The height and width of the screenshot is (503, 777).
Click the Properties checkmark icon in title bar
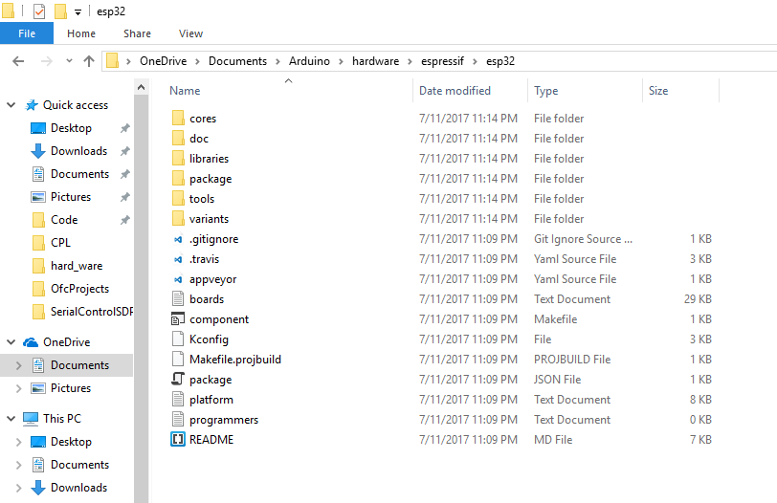pos(39,11)
